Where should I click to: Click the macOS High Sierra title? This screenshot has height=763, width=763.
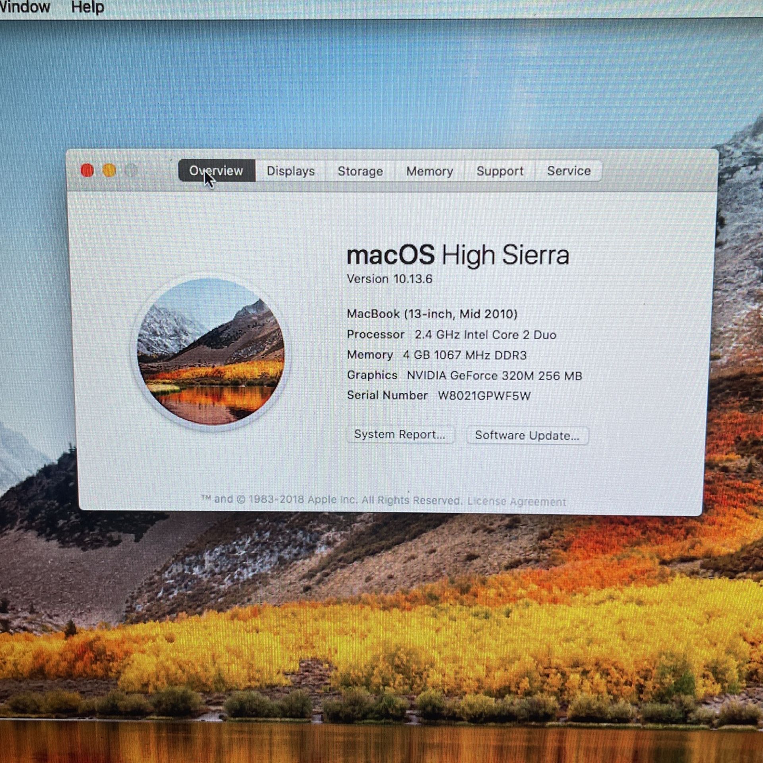458,255
